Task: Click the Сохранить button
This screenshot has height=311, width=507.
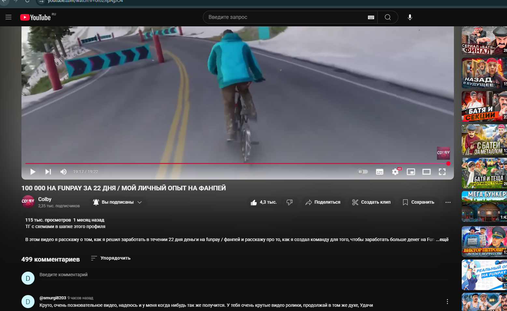Action: 418,202
